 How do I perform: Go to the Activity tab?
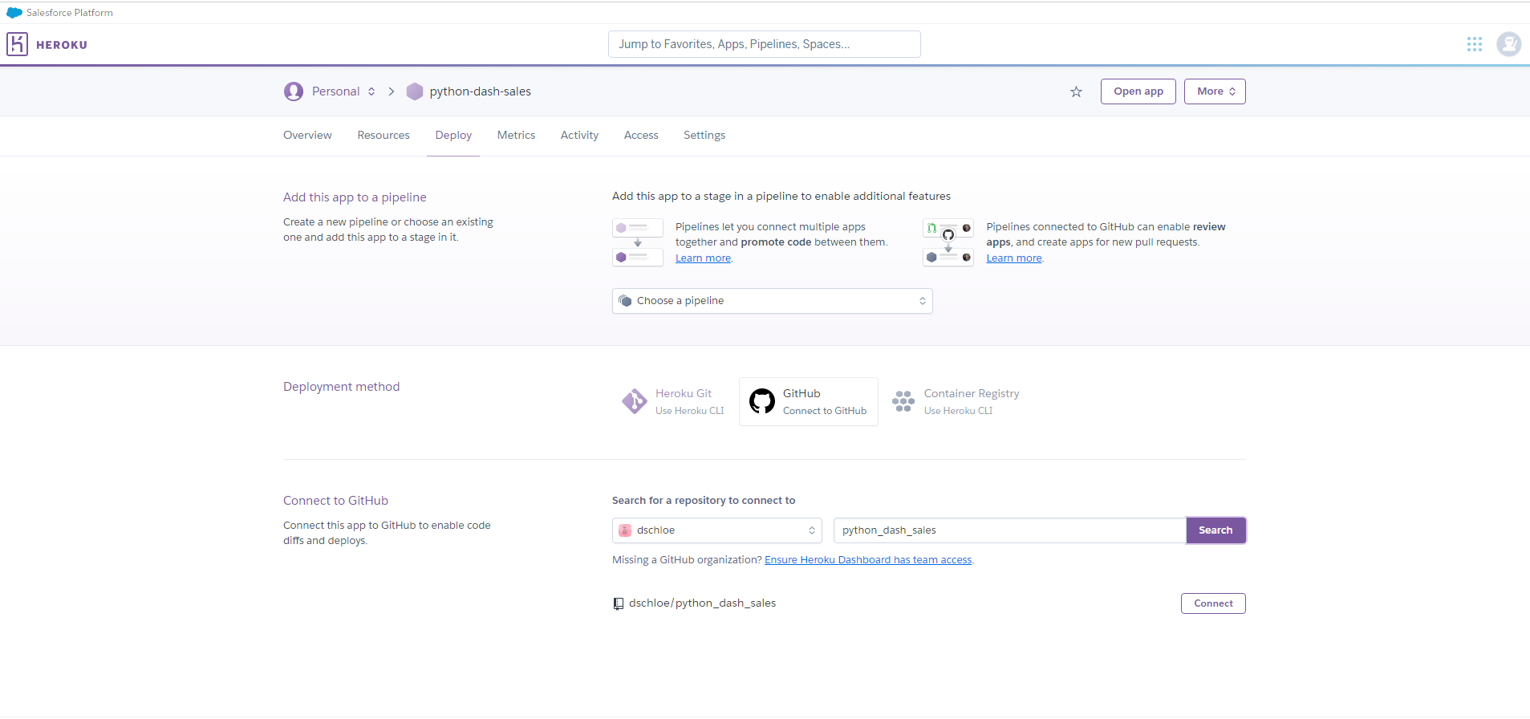(x=579, y=135)
